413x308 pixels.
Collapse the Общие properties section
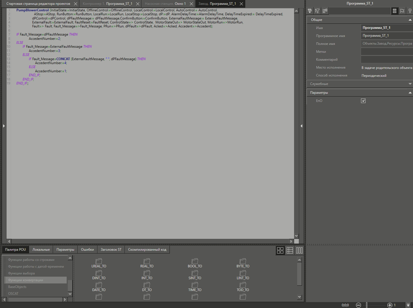[x=410, y=20]
